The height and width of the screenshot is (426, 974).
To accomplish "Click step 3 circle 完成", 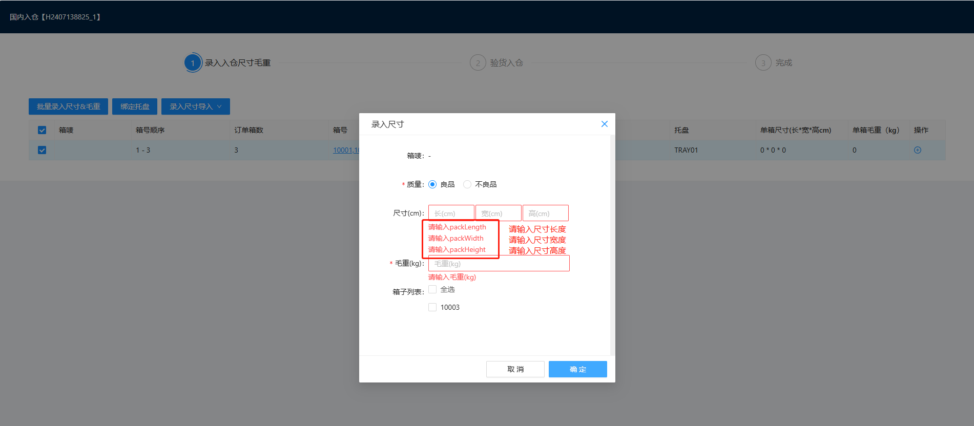I will click(x=763, y=63).
